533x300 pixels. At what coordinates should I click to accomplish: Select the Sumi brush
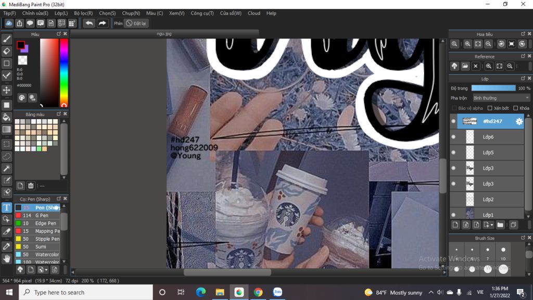click(37, 246)
